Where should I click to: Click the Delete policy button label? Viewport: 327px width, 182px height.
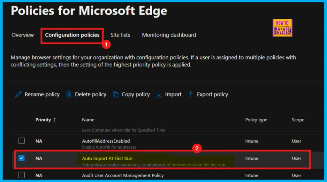pyautogui.click(x=90, y=94)
